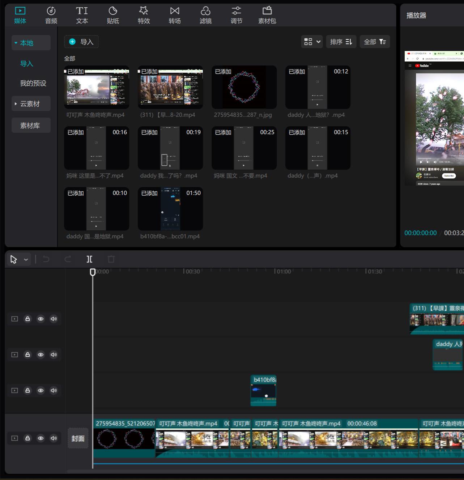Click the track icon on the main 封面 track
This screenshot has height=480, width=464.
pyautogui.click(x=14, y=438)
